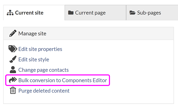Click the sitemap icon on Current site tab
Image resolution: width=178 pixels, height=108 pixels.
pyautogui.click(x=10, y=13)
